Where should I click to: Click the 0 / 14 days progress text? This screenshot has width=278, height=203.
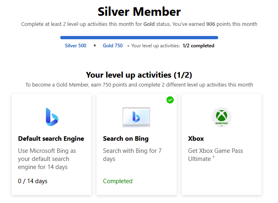33,181
